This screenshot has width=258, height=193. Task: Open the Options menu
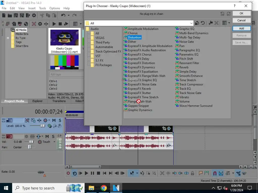[x=55, y=8]
